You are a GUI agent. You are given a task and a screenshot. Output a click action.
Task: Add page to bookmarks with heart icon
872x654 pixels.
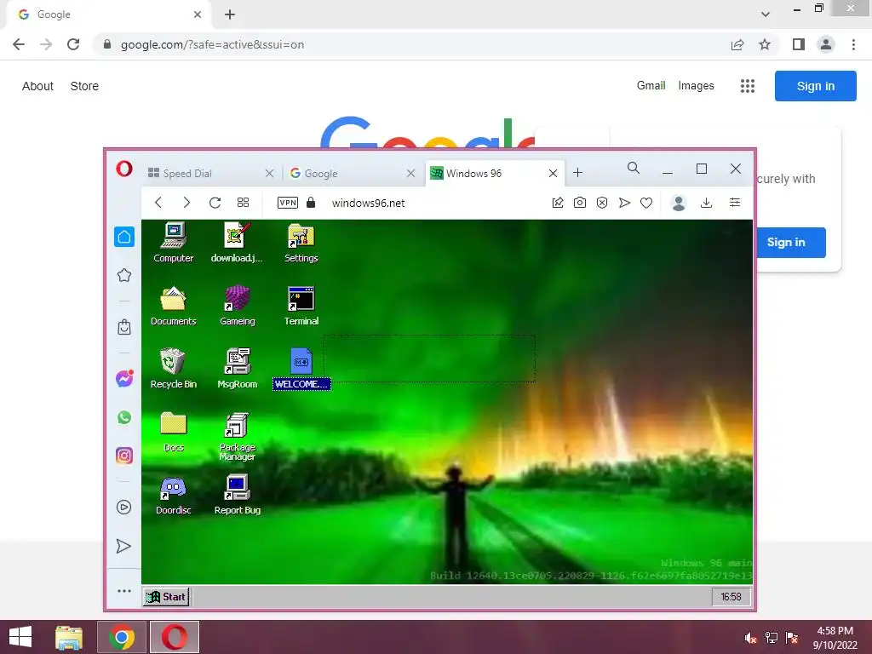click(646, 203)
